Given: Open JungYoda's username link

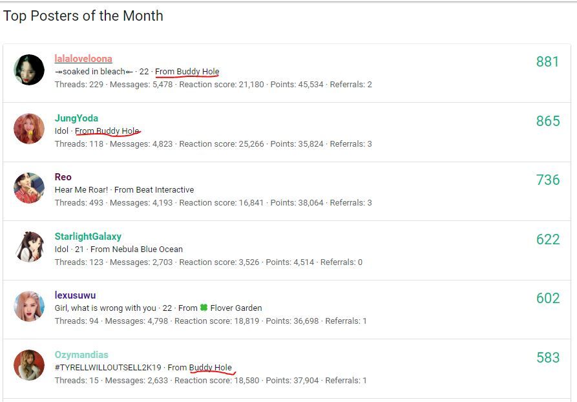Looking at the screenshot, I should coord(76,118).
